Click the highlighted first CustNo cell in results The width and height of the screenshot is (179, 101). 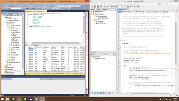tap(31, 49)
